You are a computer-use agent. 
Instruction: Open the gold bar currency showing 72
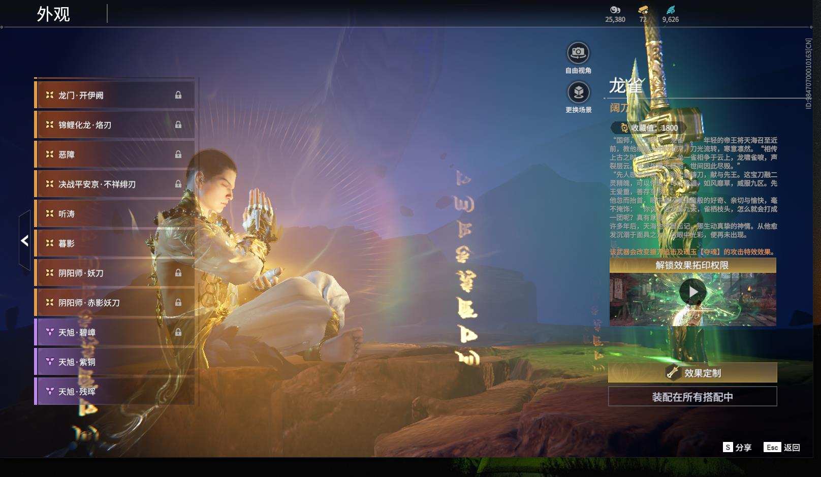point(643,10)
